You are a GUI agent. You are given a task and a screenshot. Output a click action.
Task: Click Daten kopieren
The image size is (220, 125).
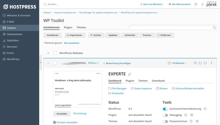click(x=141, y=88)
